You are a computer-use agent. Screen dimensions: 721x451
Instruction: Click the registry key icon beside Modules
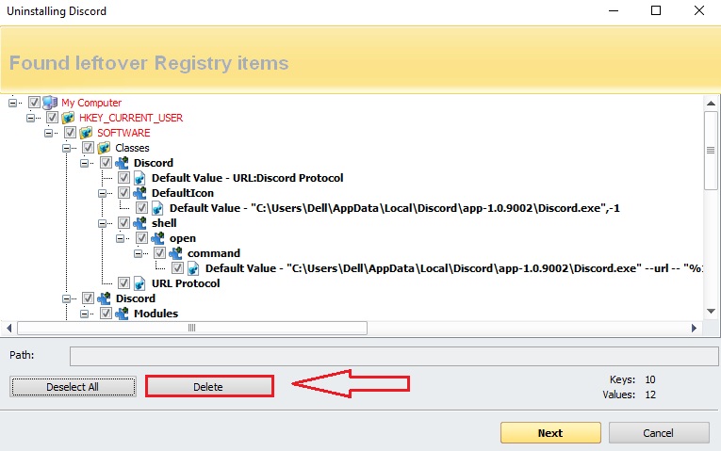click(x=122, y=314)
